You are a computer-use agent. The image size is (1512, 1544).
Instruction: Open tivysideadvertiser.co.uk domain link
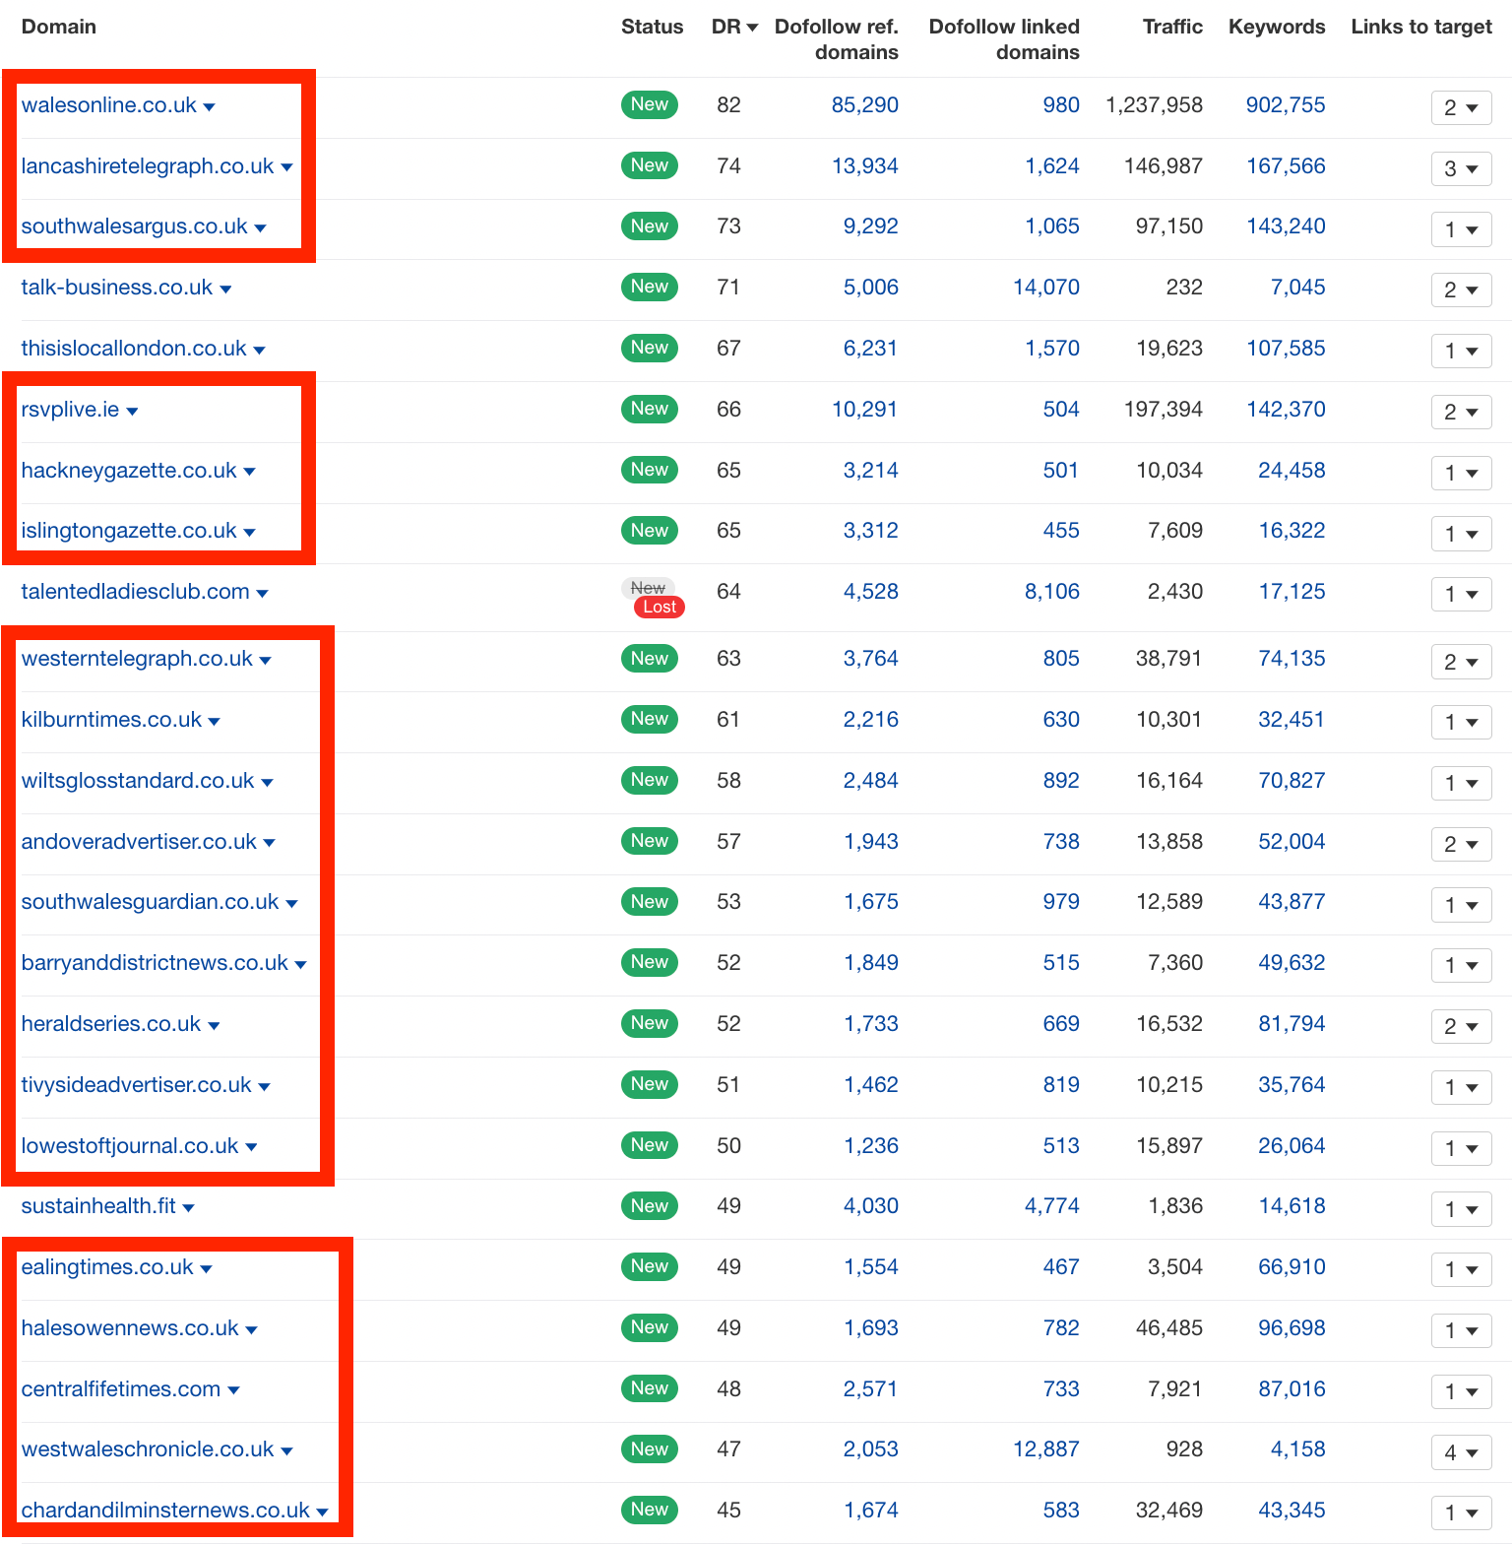point(137,1085)
